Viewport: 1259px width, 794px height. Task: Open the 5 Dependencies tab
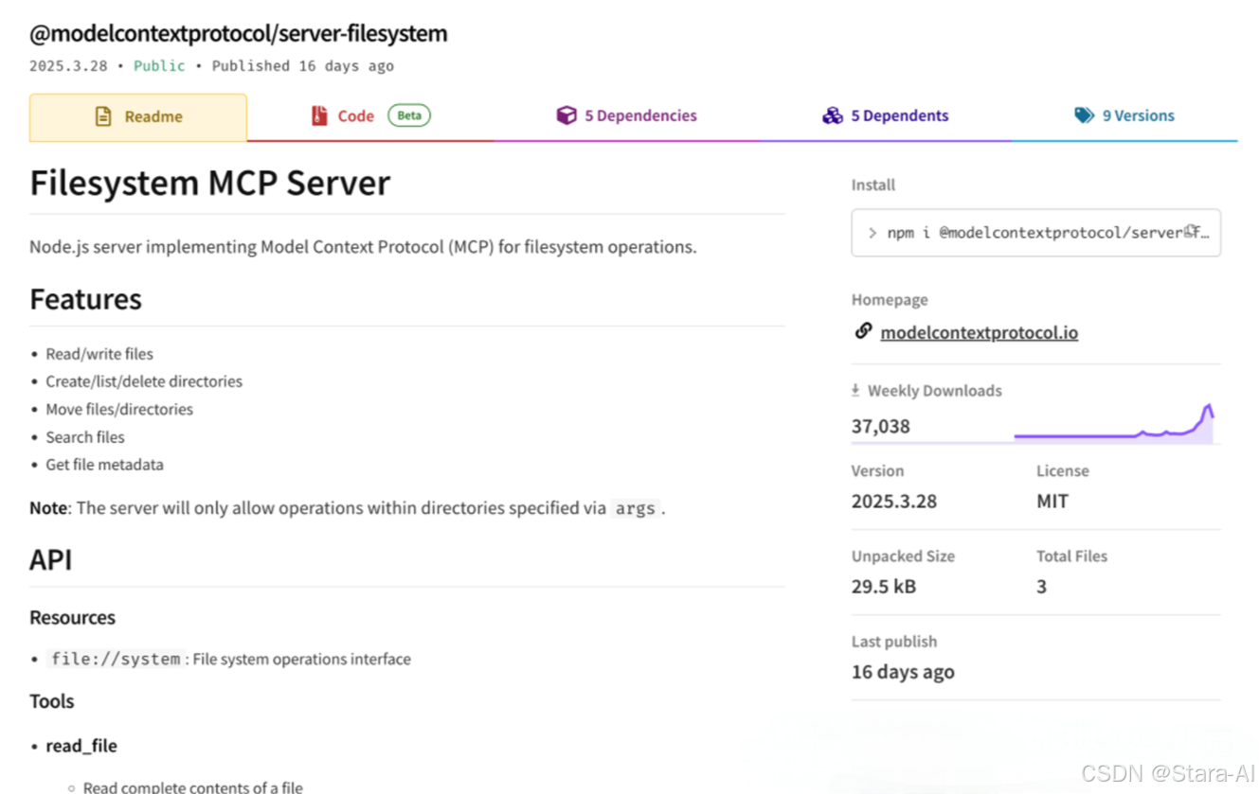(x=626, y=116)
